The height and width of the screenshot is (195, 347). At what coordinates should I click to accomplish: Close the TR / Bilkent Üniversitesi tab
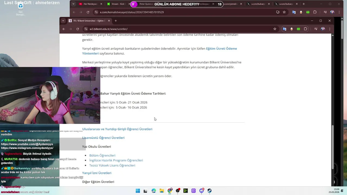click(109, 21)
